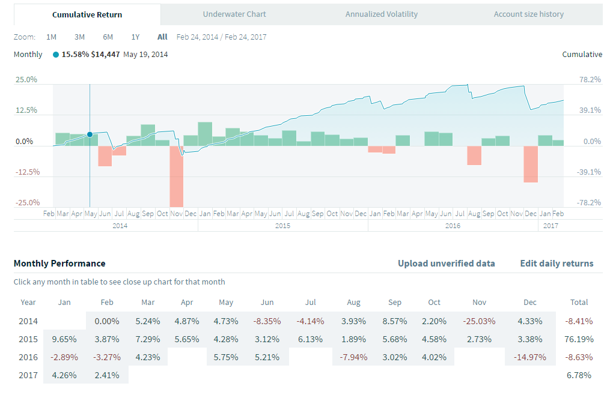Click the teal Monthly legend dot
610x395 pixels.
tap(56, 55)
